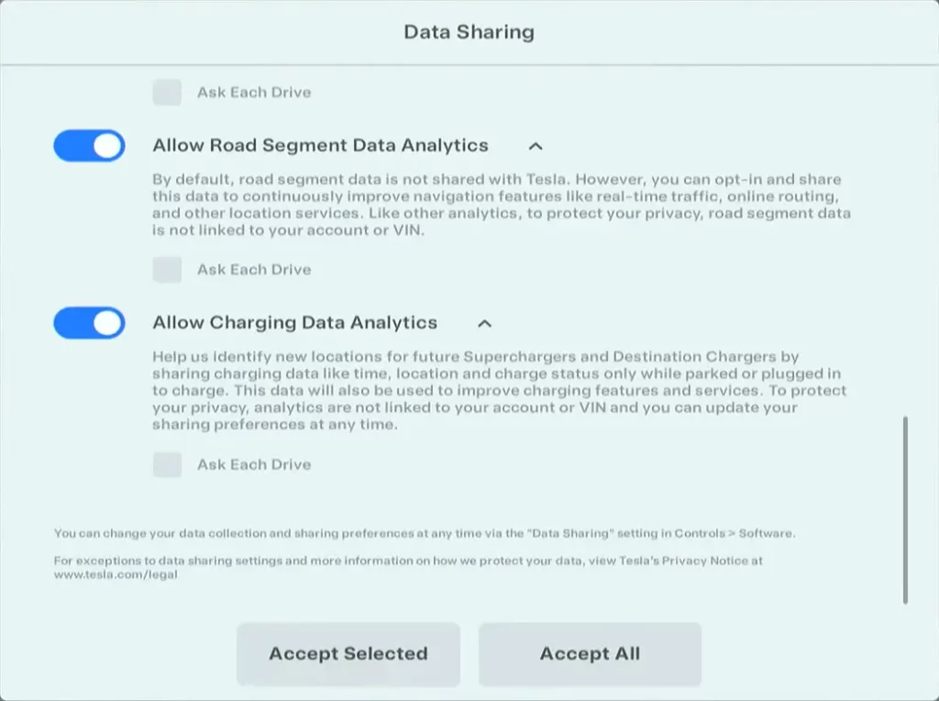Click the Data Sharing title header
This screenshot has height=701, width=939.
(469, 32)
